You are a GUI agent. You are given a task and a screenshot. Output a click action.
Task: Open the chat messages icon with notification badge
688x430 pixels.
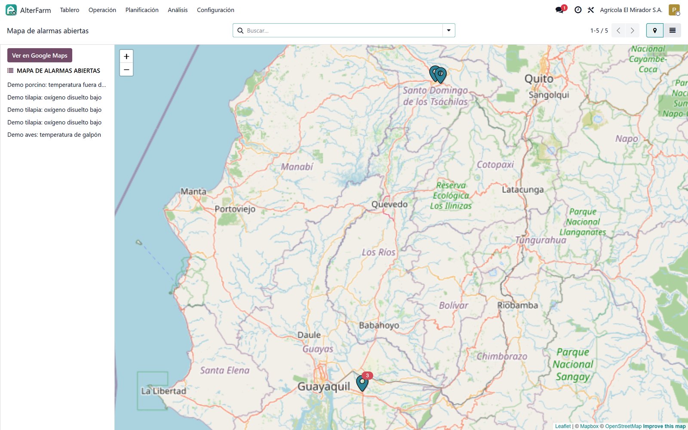coord(560,9)
